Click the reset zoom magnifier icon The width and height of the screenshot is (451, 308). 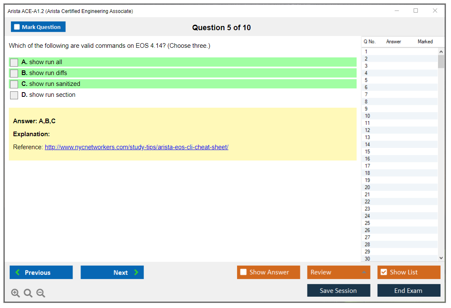[x=28, y=293]
